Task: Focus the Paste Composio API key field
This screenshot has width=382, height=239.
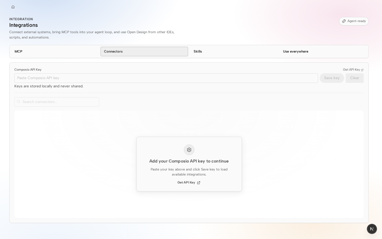Action: [166, 78]
